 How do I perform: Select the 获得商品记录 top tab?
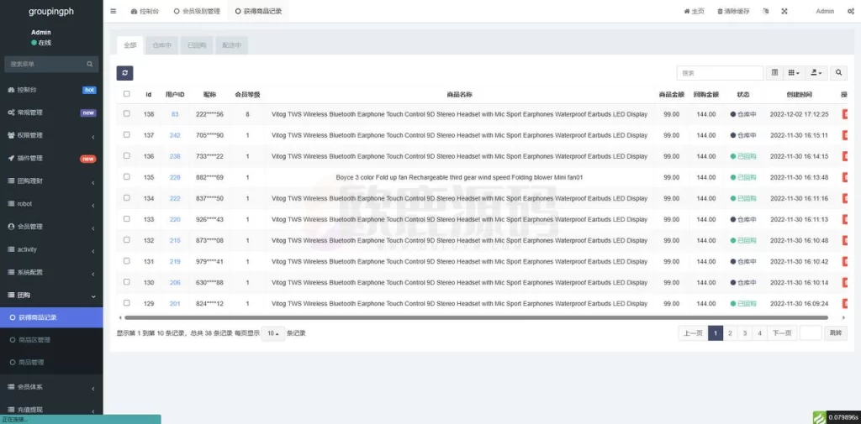pyautogui.click(x=259, y=11)
